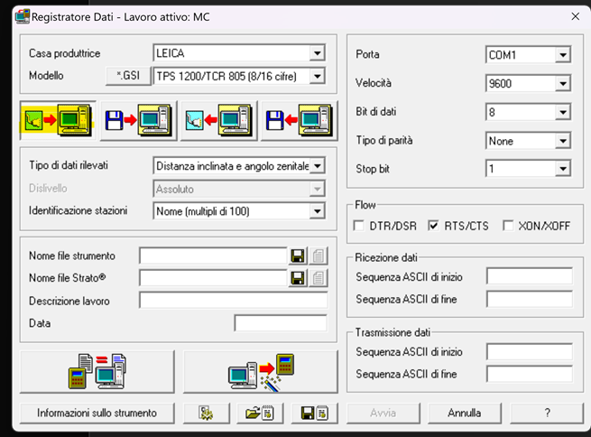Click the Descrizione lavoro text field

coord(233,301)
